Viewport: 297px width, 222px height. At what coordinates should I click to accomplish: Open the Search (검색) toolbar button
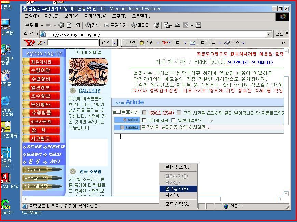point(92,25)
